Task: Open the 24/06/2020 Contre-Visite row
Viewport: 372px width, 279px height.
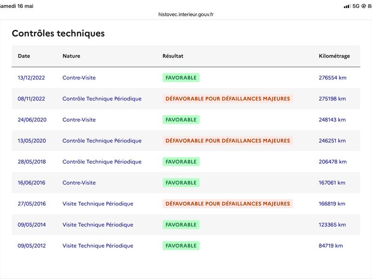Action: pos(186,120)
